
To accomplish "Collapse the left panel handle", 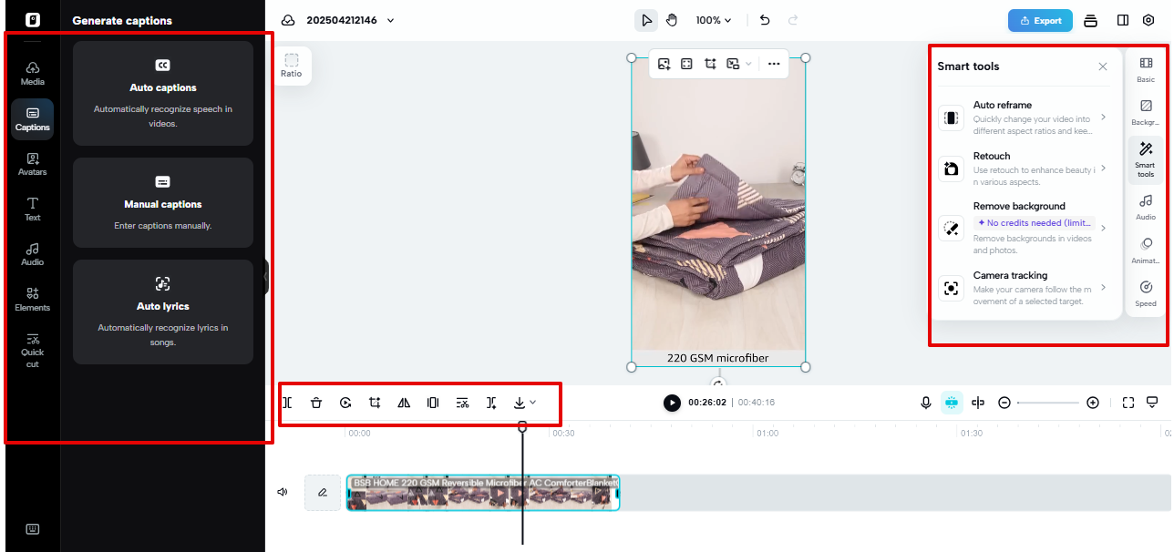I will click(266, 277).
